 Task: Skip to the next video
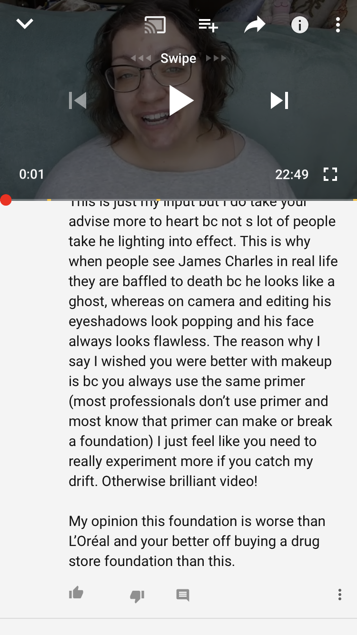tap(279, 100)
